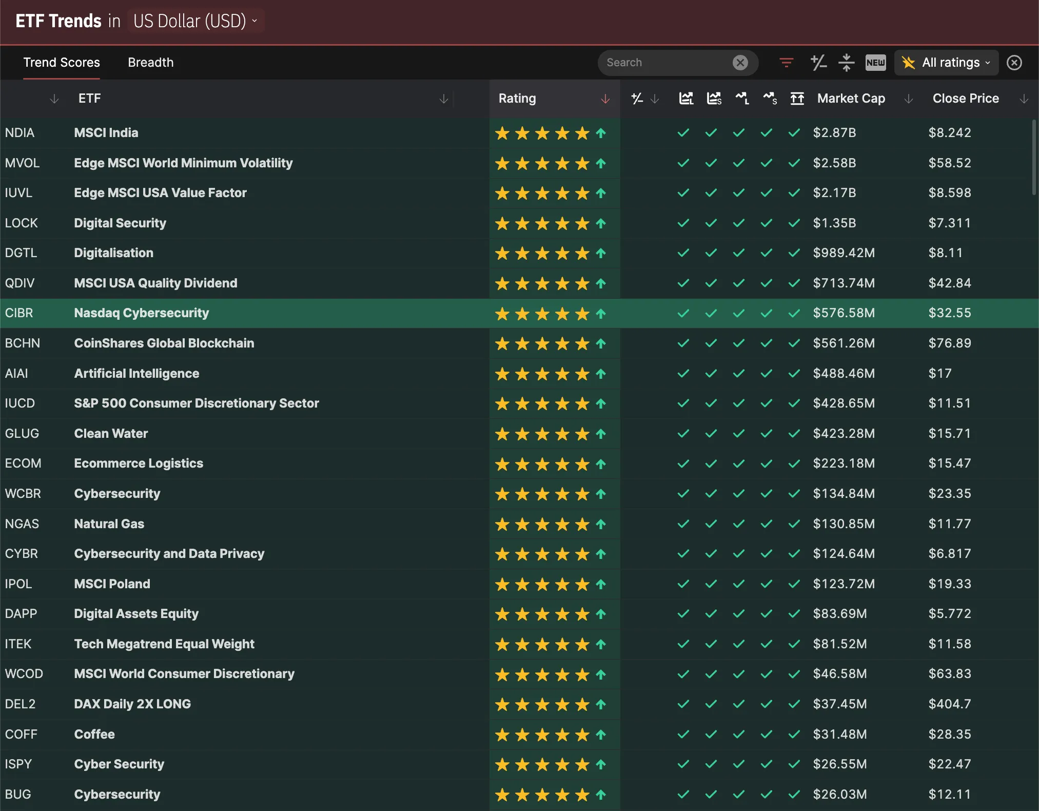Image resolution: width=1039 pixels, height=811 pixels.
Task: Sort by the ETF name column header
Action: point(90,99)
